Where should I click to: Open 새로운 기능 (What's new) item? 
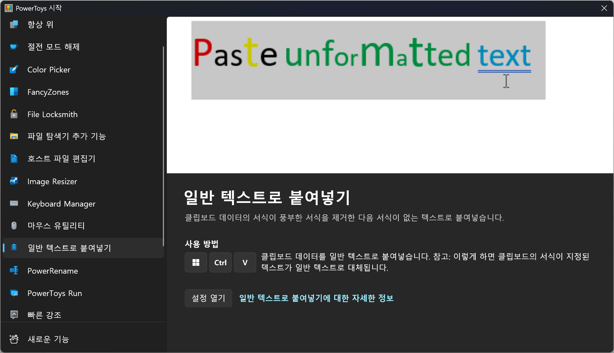click(x=48, y=339)
